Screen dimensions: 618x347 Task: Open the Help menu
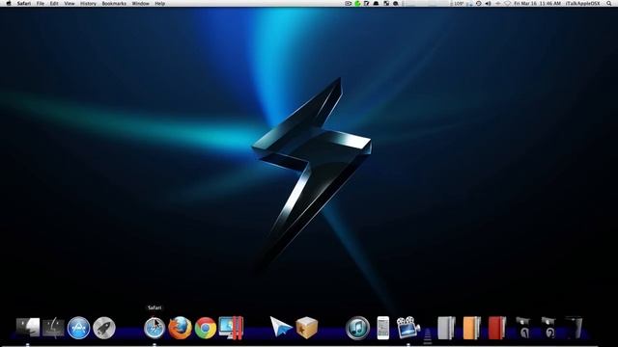point(159,4)
